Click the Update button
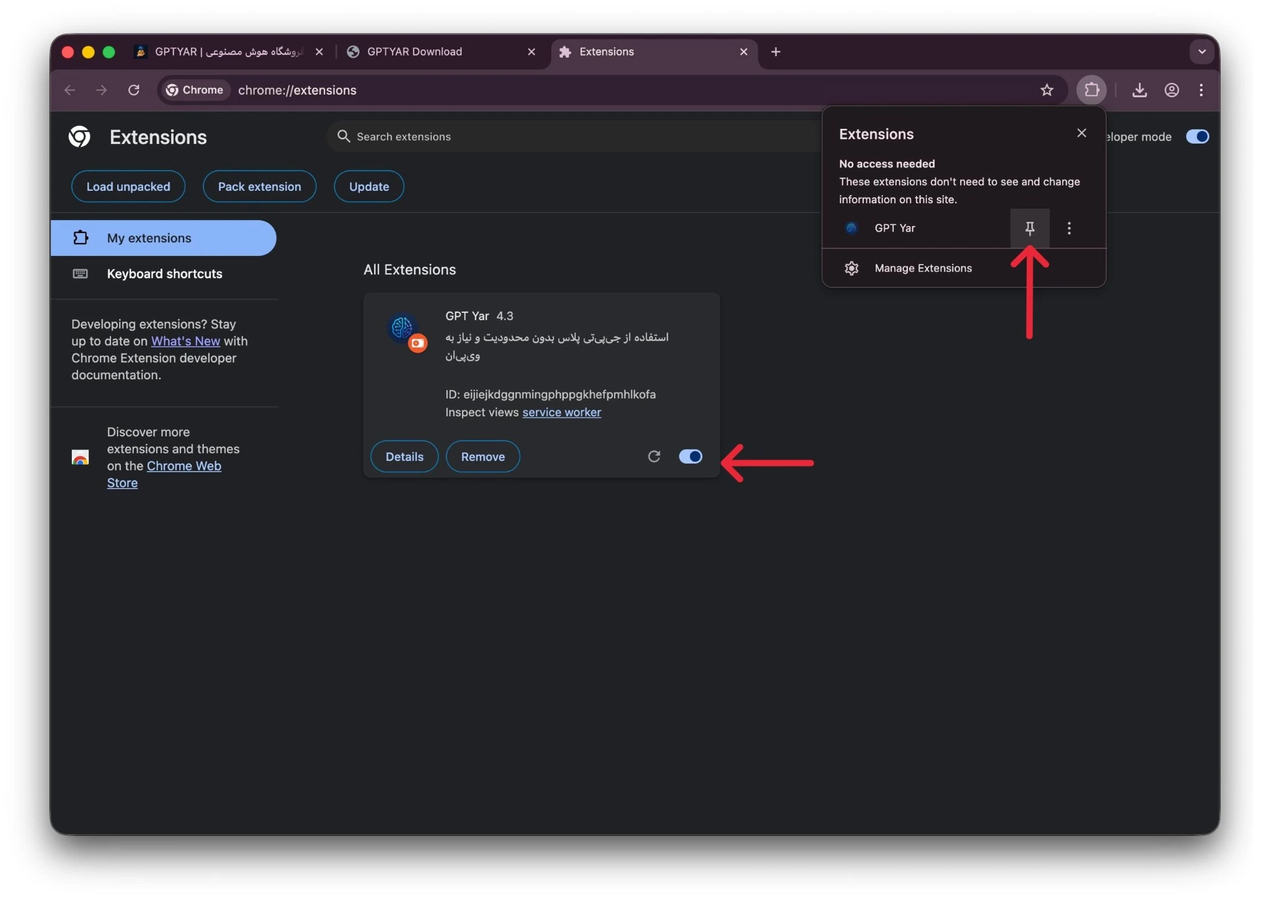The height and width of the screenshot is (901, 1270). point(369,187)
